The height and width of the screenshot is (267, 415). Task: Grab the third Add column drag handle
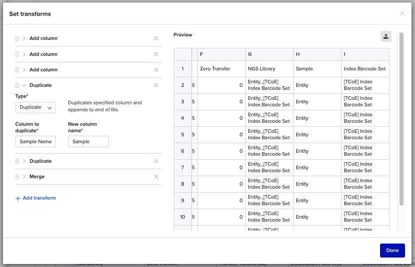17,70
